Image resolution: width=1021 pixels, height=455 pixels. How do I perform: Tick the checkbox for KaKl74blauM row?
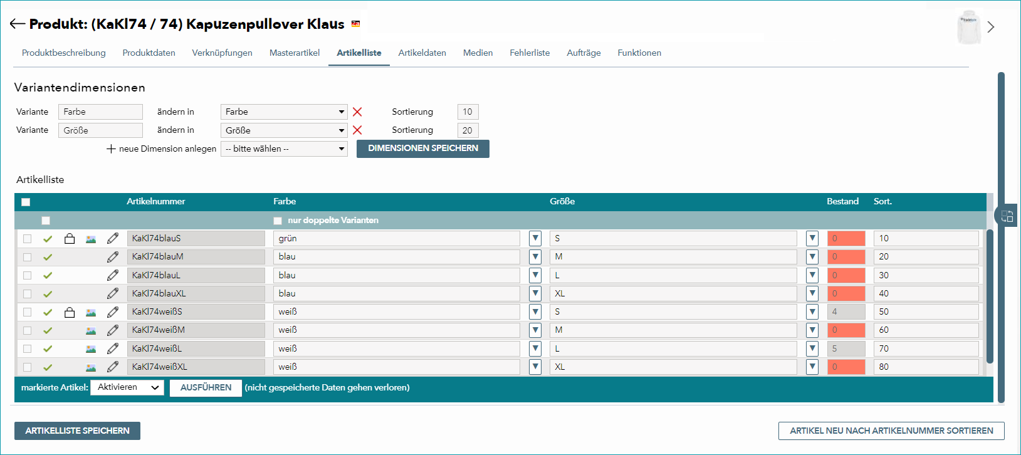tap(27, 257)
